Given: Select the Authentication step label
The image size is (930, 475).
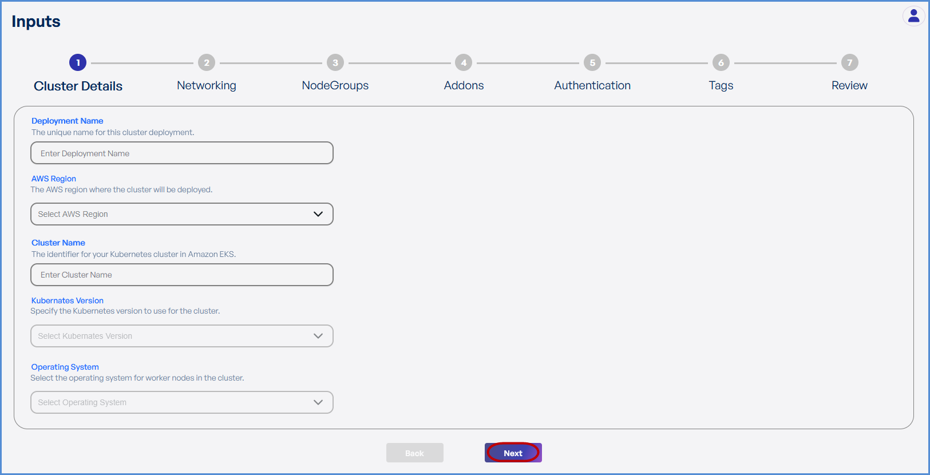Looking at the screenshot, I should click(x=592, y=85).
